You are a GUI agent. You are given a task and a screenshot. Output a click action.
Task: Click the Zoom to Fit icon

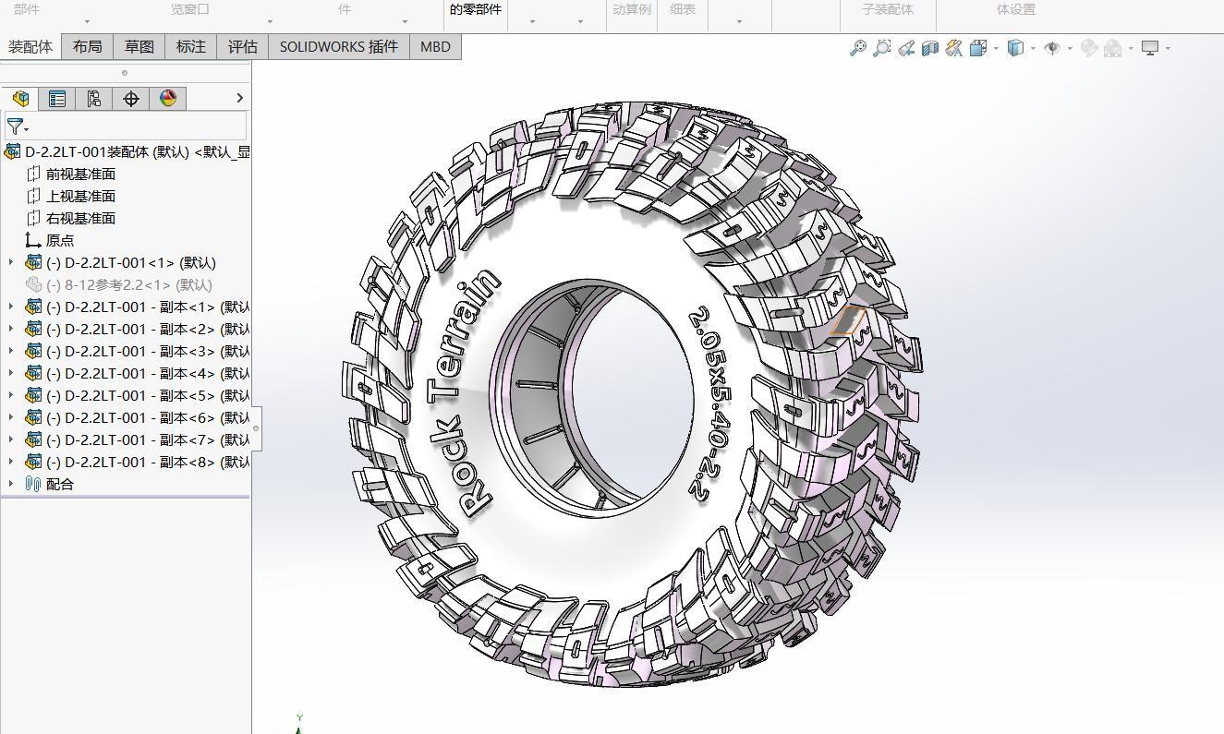pos(858,48)
